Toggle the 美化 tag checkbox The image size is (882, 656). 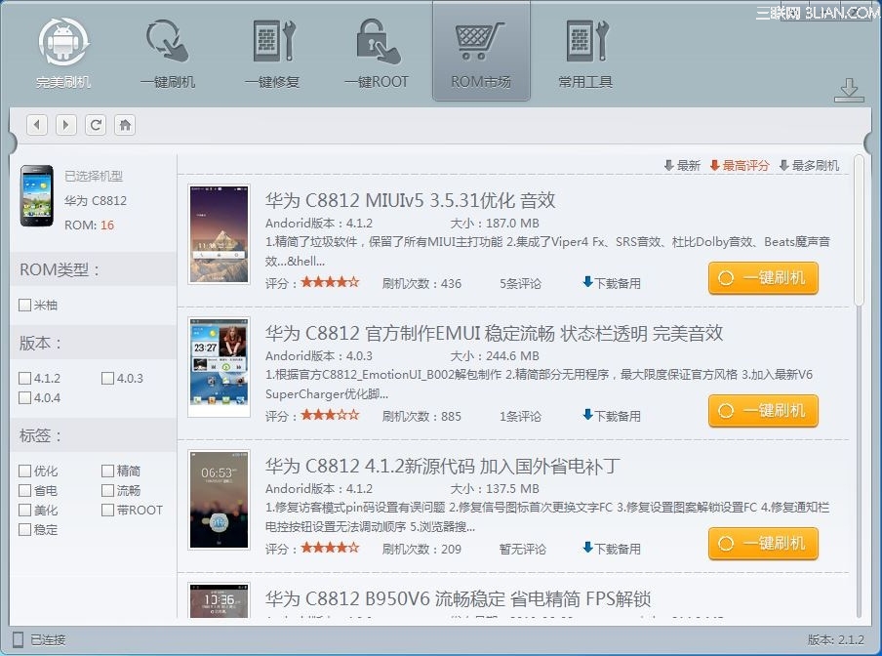pos(24,510)
